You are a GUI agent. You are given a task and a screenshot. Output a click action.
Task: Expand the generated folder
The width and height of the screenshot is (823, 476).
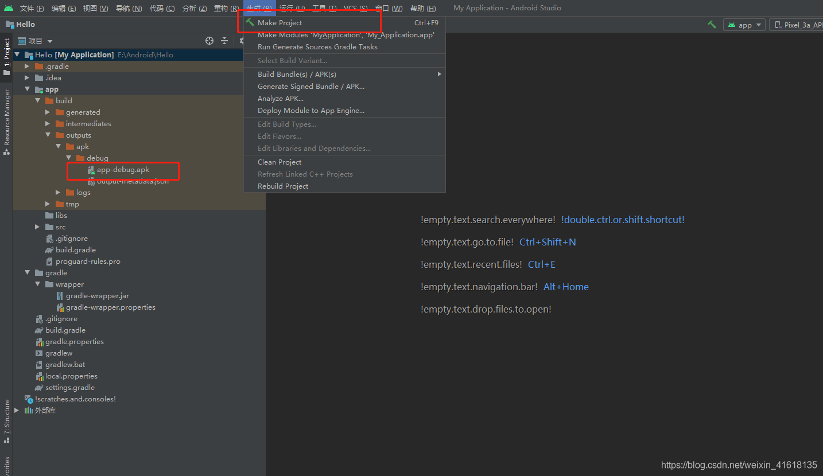click(x=48, y=112)
